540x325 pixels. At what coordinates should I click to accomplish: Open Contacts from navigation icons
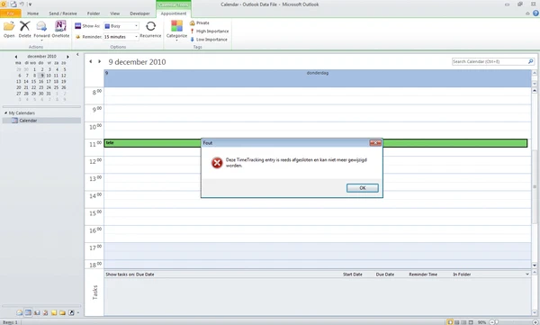click(x=37, y=312)
